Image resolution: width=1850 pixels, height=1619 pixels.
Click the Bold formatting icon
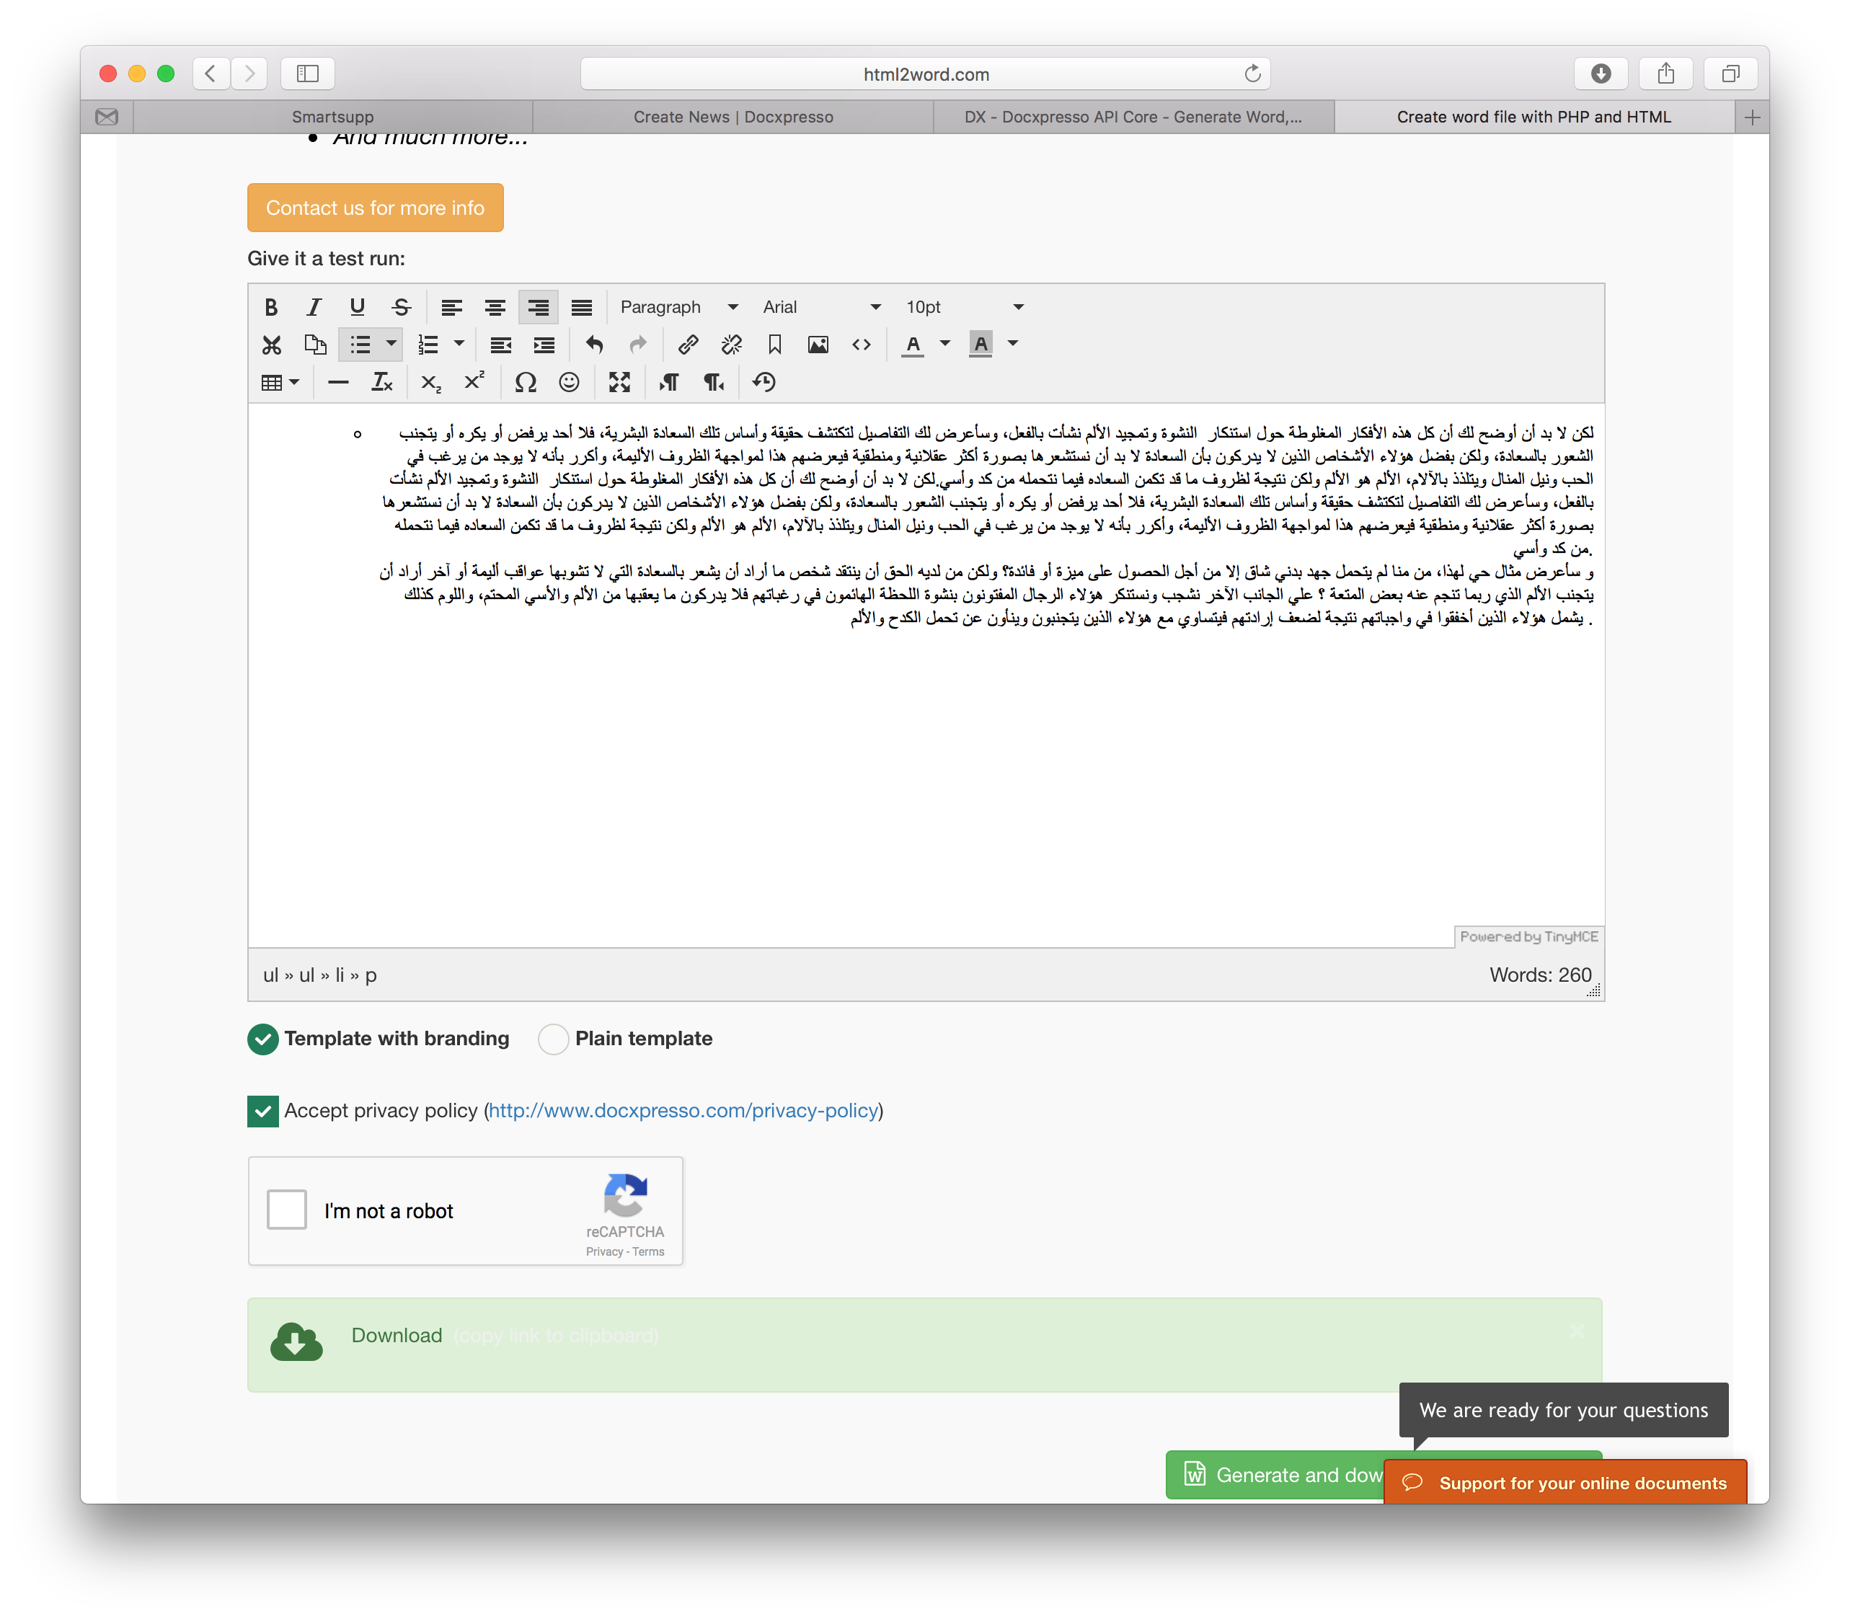[270, 305]
